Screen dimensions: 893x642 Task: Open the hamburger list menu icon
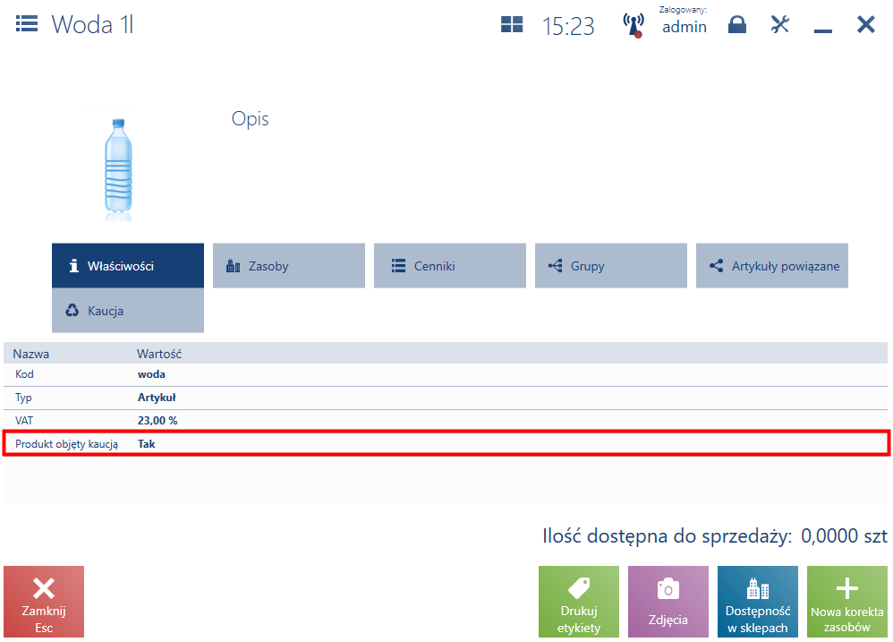click(x=27, y=24)
